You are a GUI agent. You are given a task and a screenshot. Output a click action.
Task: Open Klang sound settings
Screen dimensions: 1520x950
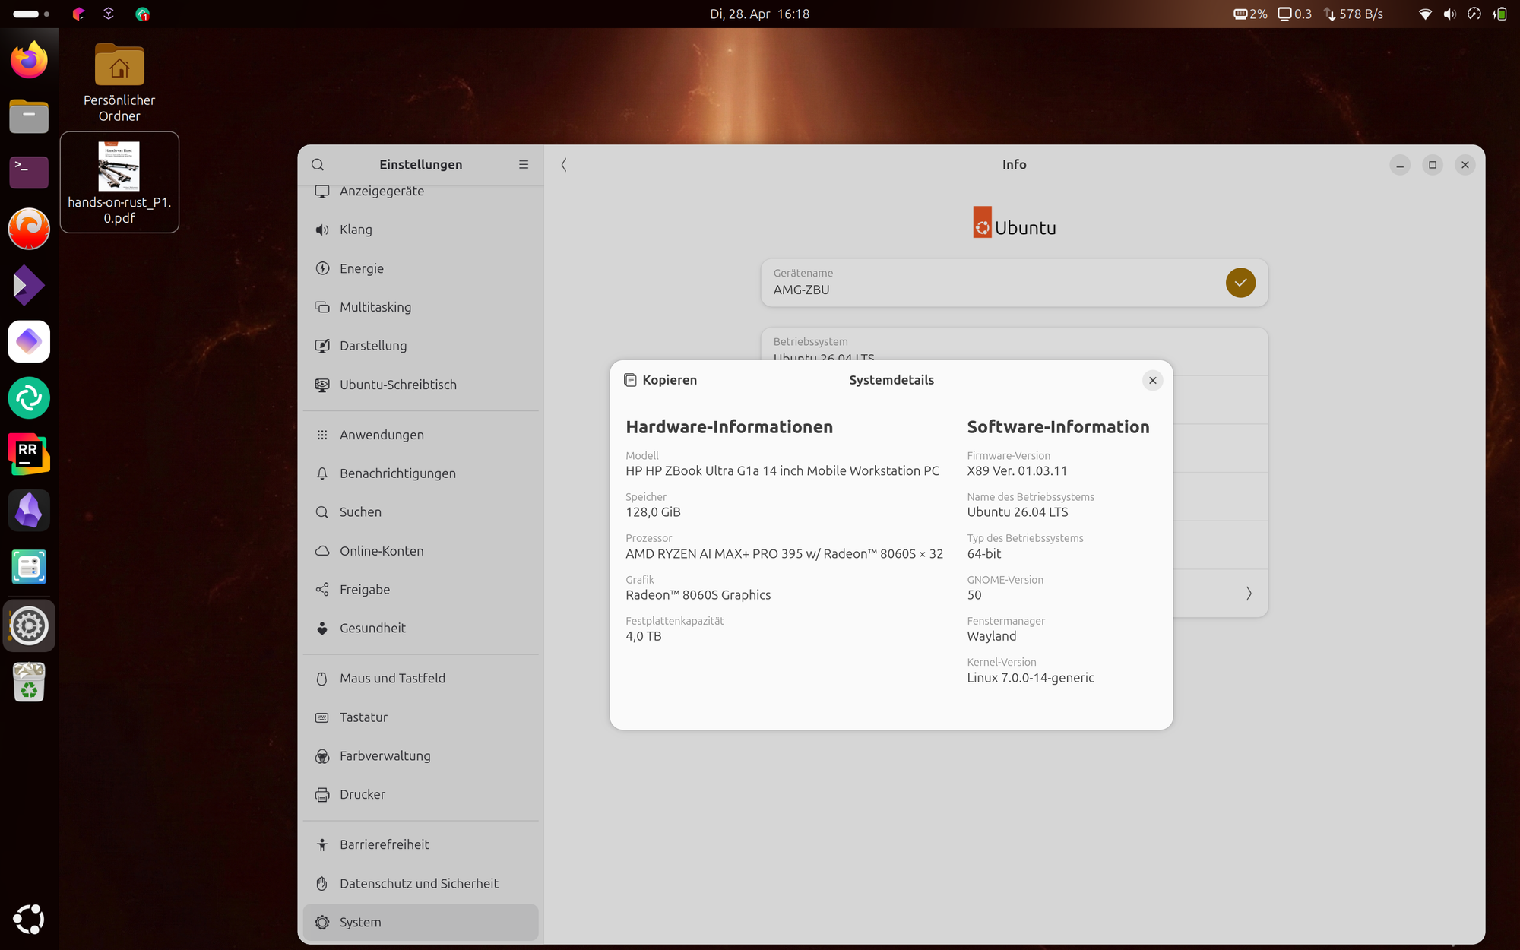[x=356, y=230]
